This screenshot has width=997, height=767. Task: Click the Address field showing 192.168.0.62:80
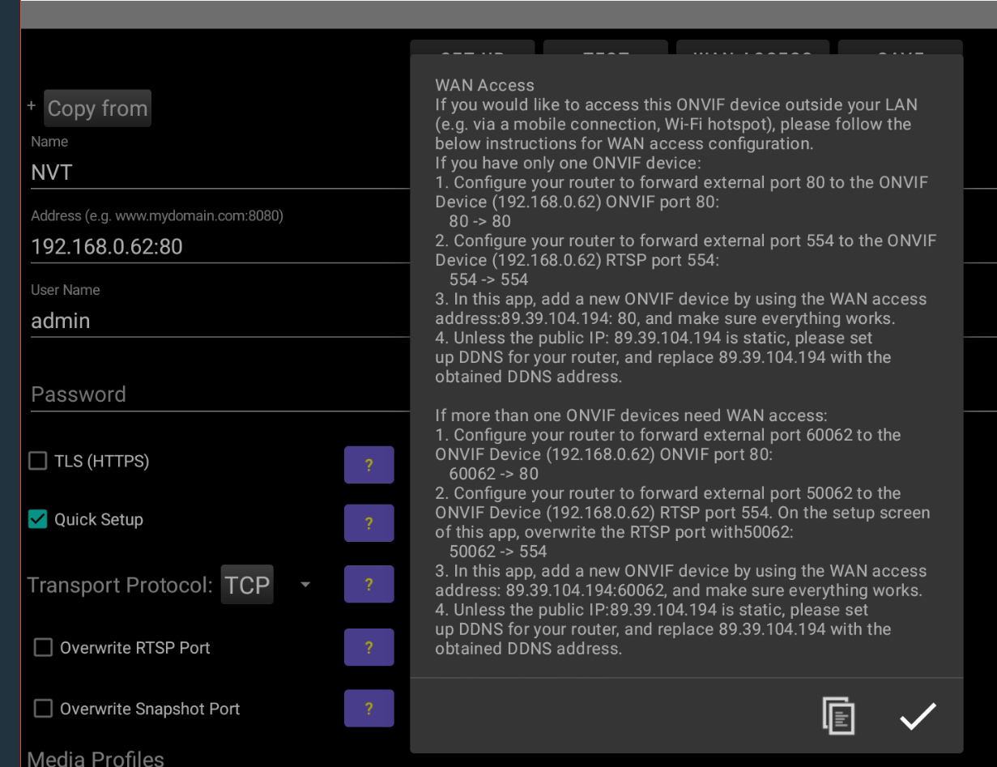219,246
